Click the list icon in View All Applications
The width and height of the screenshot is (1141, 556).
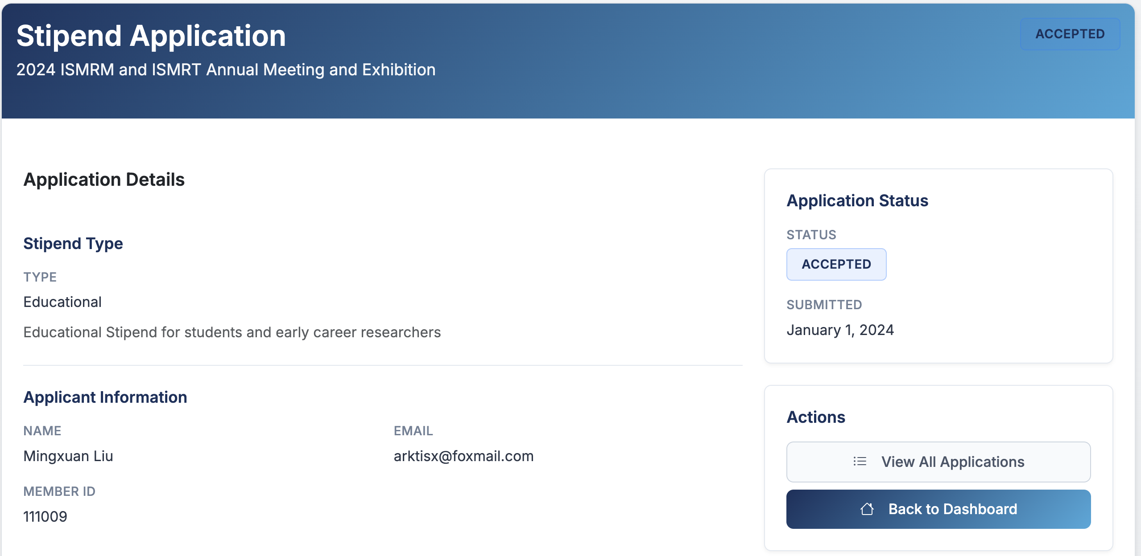tap(860, 462)
